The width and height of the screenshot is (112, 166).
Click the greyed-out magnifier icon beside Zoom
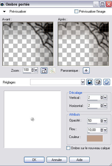[x=53, y=71]
